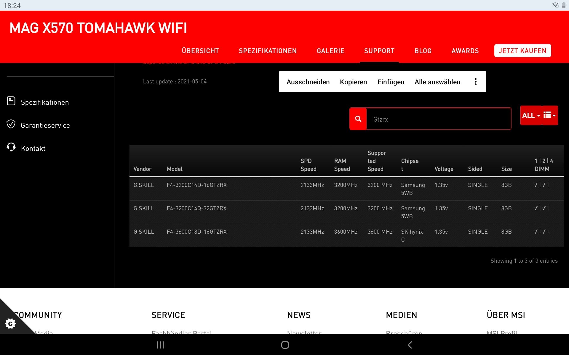This screenshot has width=569, height=355.
Task: Open cookie settings gear icon
Action: coord(10,323)
